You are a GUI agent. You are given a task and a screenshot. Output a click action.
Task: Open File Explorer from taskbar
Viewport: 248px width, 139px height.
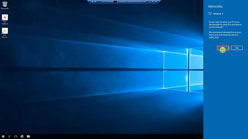[x=28, y=136]
